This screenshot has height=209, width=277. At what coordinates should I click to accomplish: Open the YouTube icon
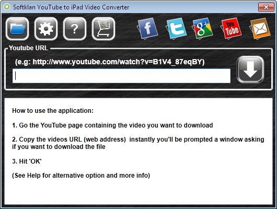pyautogui.click(x=231, y=28)
